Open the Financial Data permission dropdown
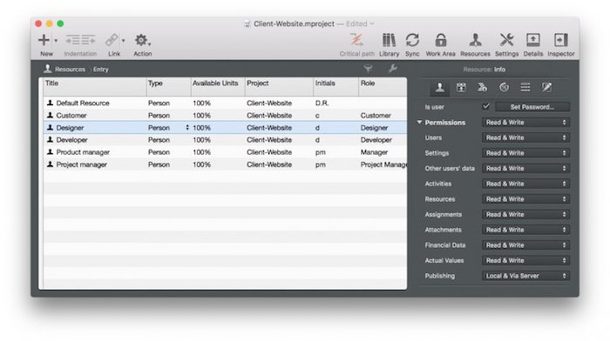The height and width of the screenshot is (341, 610). point(525,245)
